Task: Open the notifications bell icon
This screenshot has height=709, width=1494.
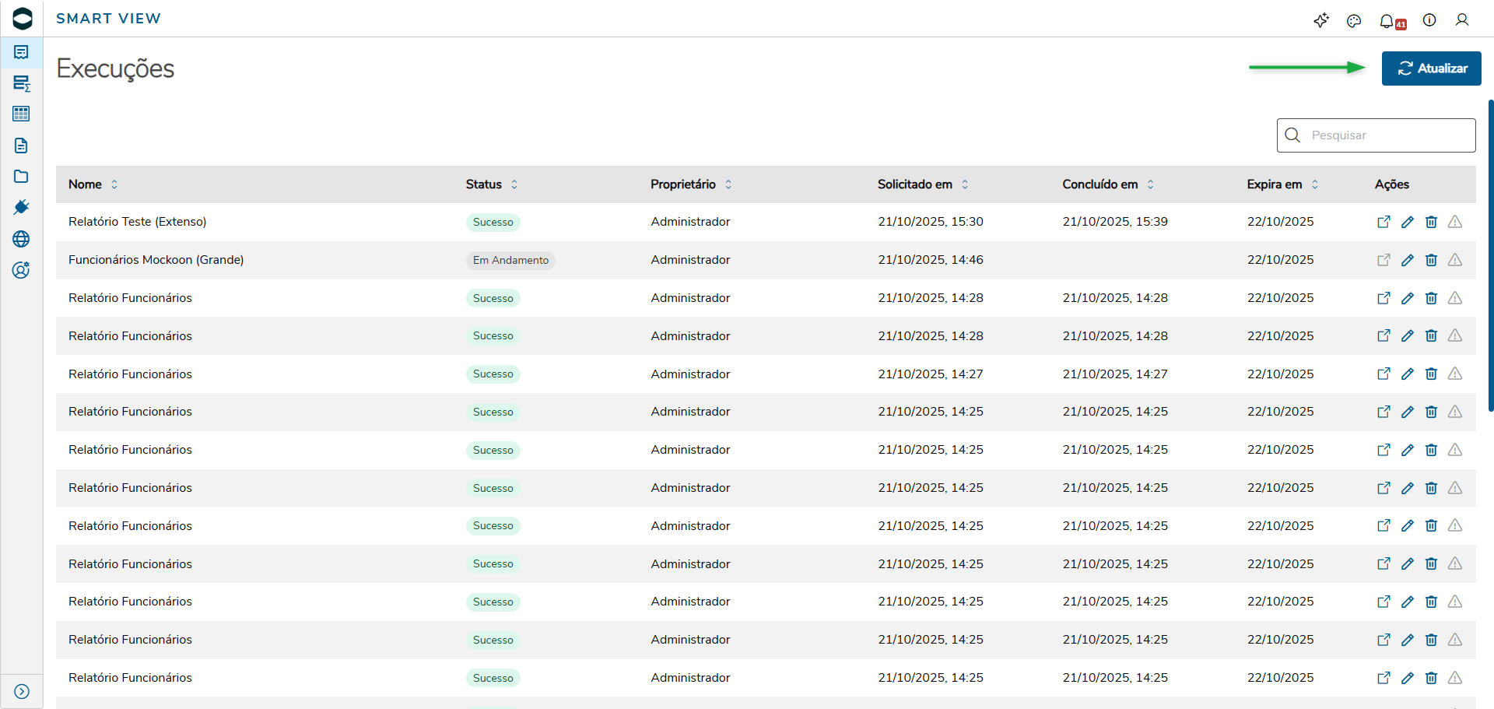Action: pos(1387,21)
